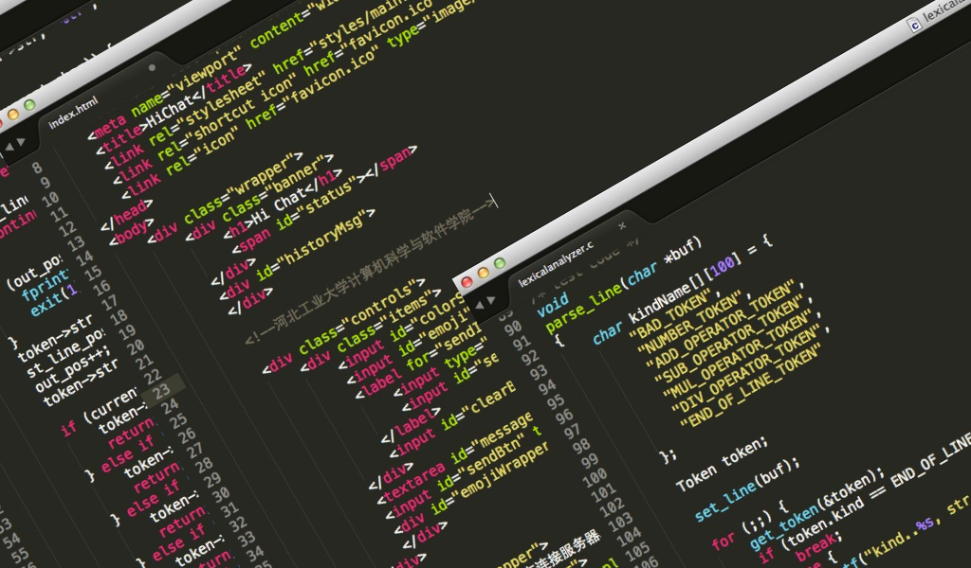This screenshot has width=971, height=568.
Task: Click line number 104 in lexicalanalyzer.c gutter
Action: pos(629,536)
